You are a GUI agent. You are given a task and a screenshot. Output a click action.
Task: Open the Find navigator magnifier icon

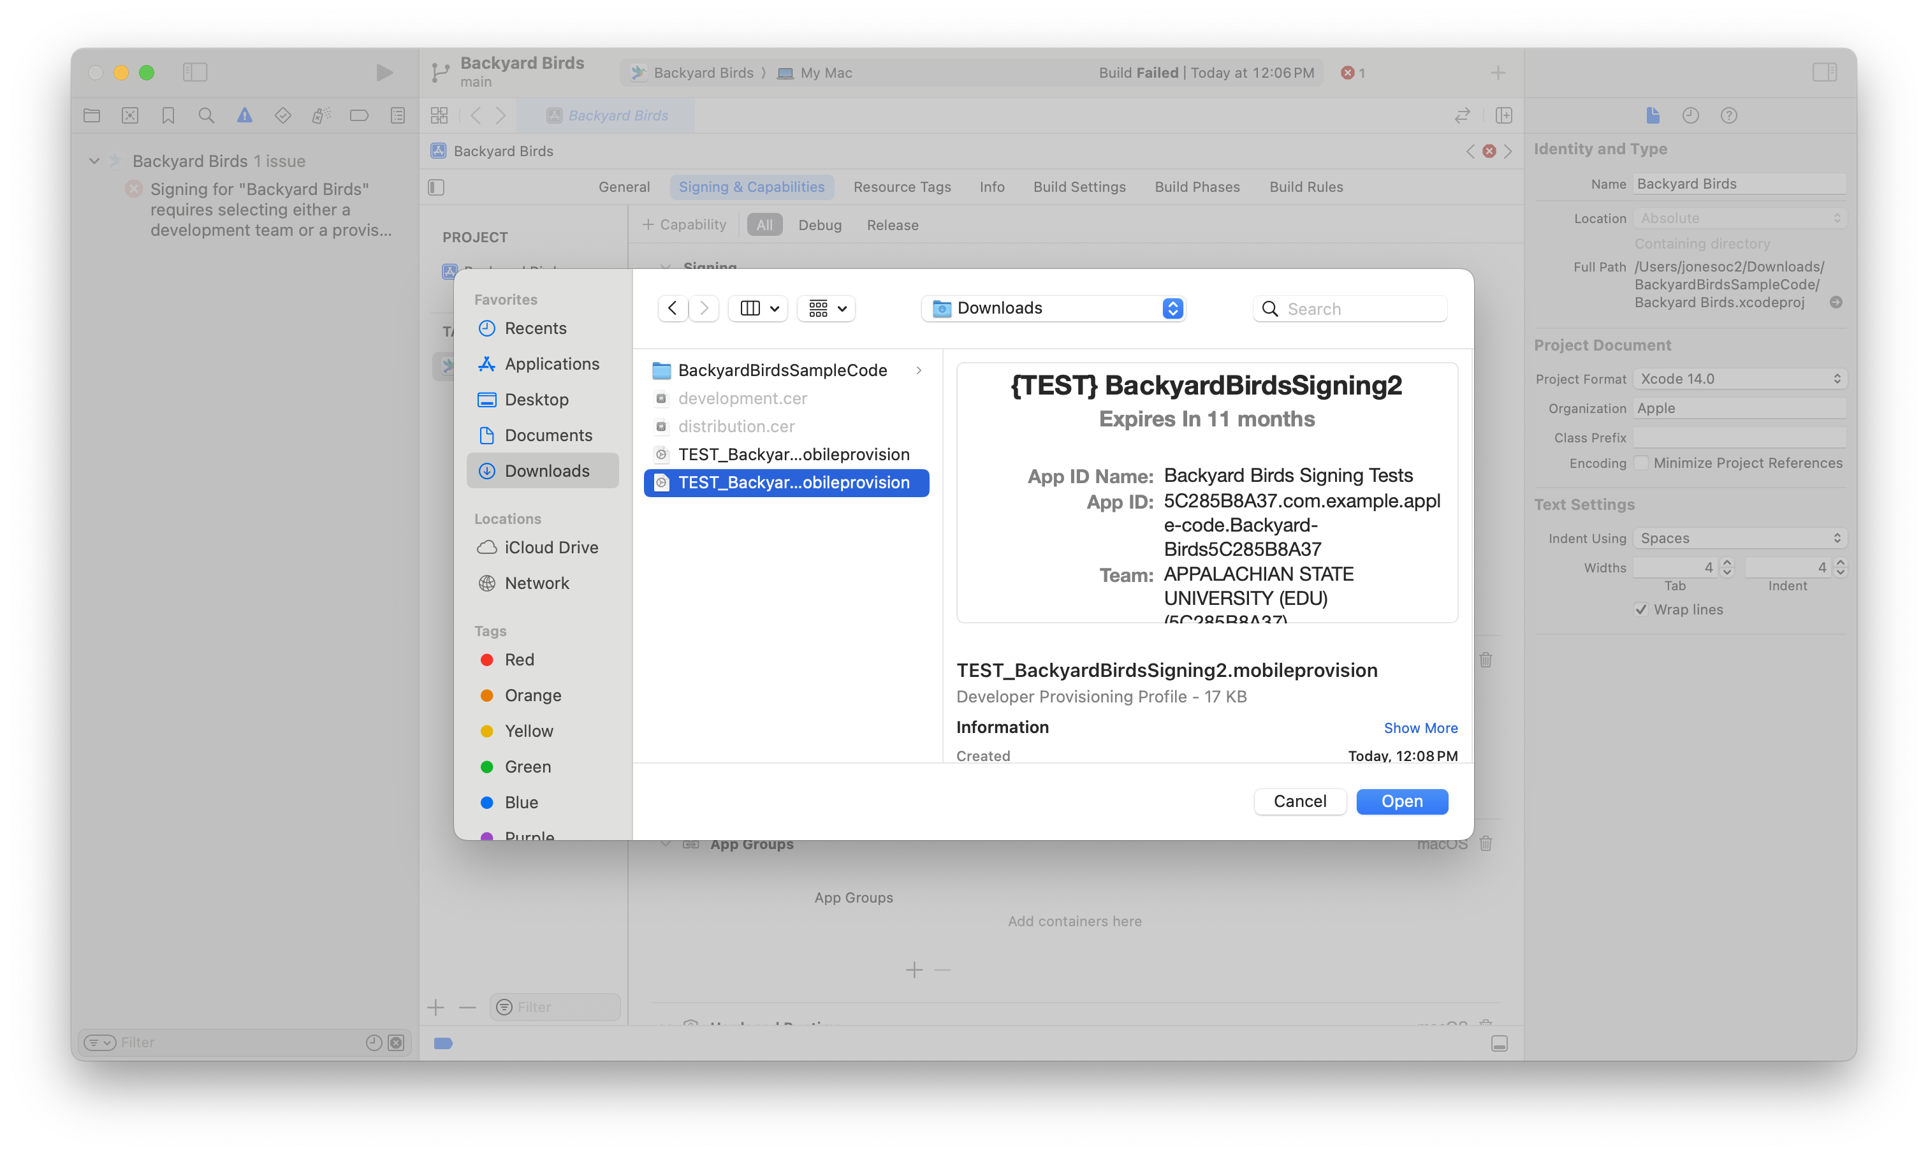click(x=207, y=115)
